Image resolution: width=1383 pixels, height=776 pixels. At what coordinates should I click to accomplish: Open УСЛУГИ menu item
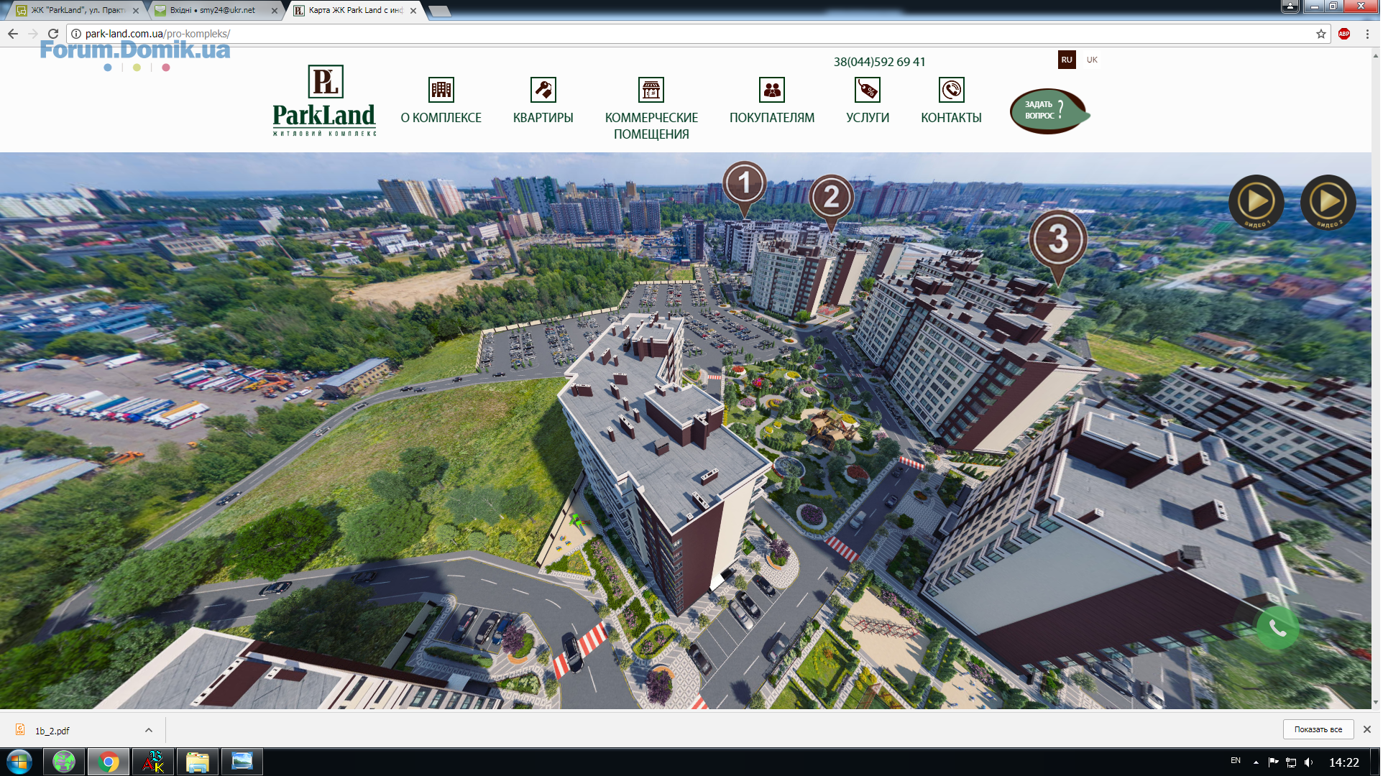pyautogui.click(x=868, y=118)
